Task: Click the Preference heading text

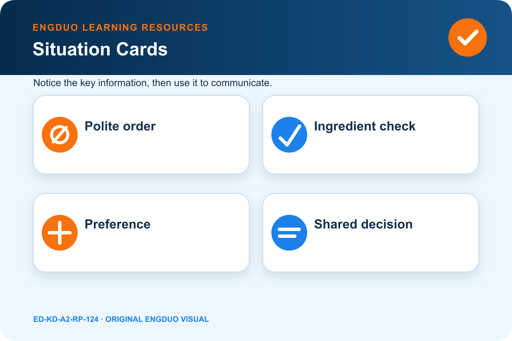Action: click(118, 224)
